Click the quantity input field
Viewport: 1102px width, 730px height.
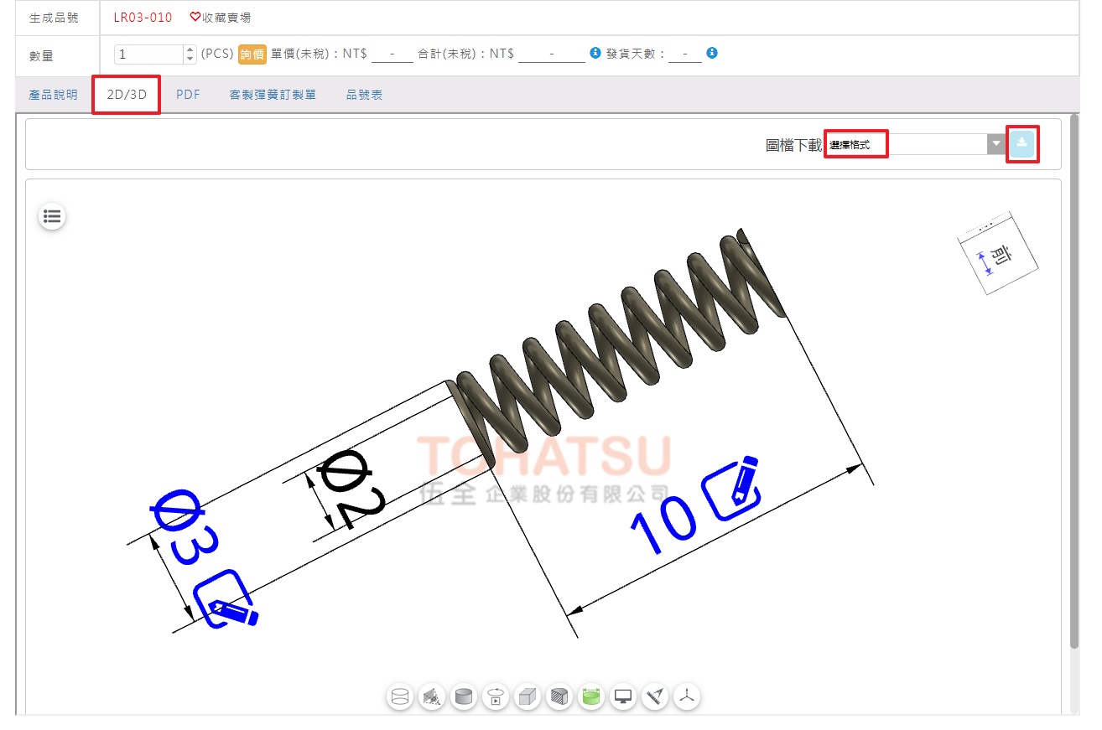[x=148, y=54]
